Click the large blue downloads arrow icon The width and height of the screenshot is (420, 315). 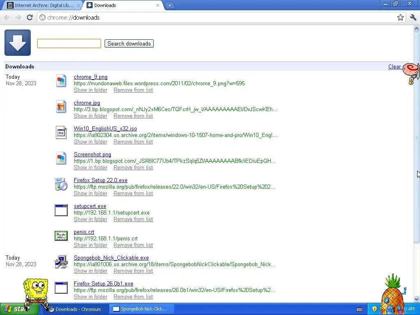click(x=18, y=43)
